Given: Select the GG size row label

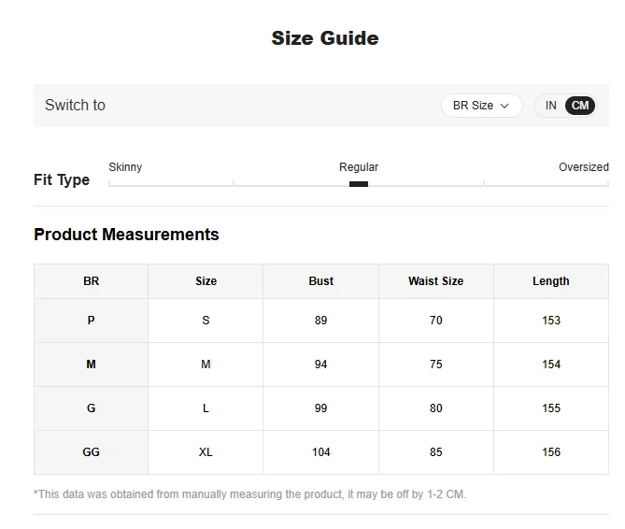Looking at the screenshot, I should [x=91, y=452].
